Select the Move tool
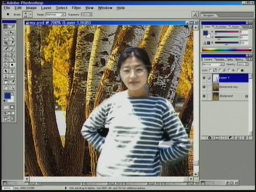Viewport: 256px width, 192px height. [x=12, y=33]
